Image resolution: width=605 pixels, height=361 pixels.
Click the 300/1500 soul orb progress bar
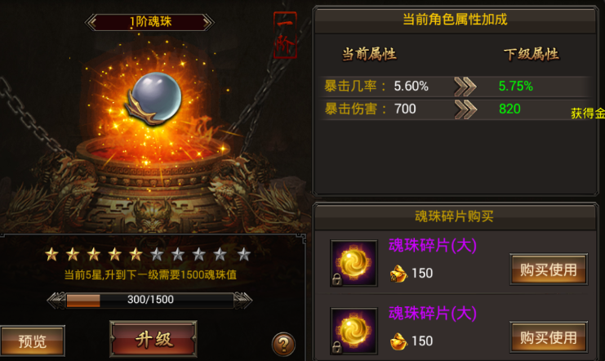point(149,300)
